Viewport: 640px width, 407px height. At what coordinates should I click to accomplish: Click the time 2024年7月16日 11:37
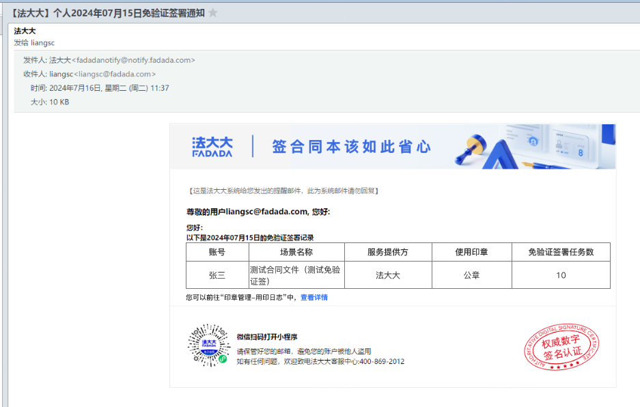pos(109,88)
